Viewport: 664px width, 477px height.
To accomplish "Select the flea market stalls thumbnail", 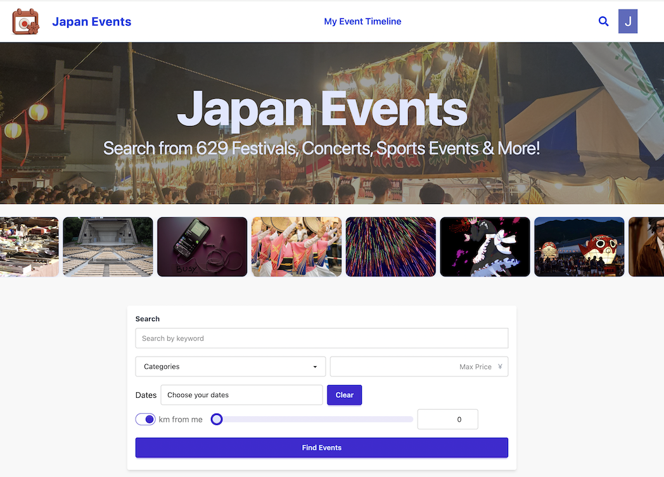I will click(29, 247).
